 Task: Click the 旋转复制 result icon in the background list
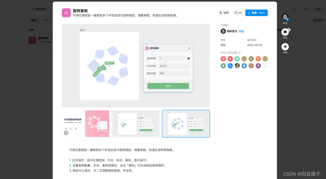tap(32, 40)
